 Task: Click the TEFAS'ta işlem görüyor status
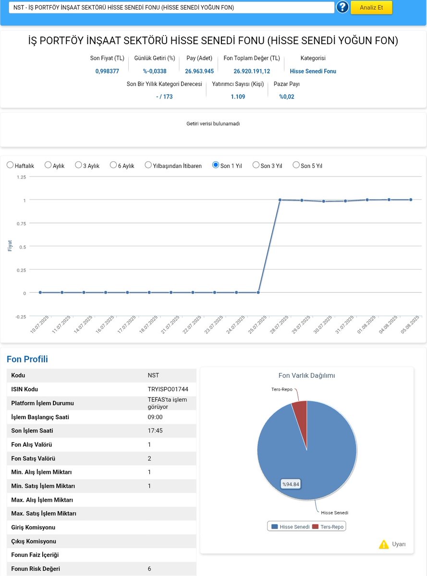pyautogui.click(x=167, y=403)
